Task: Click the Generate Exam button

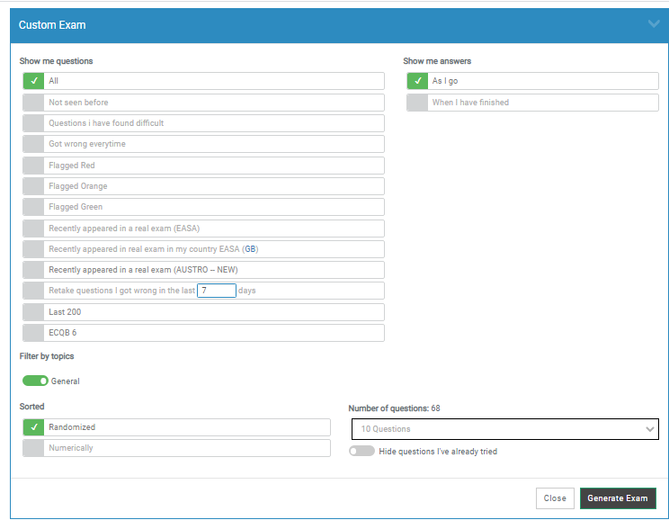Action: click(618, 498)
